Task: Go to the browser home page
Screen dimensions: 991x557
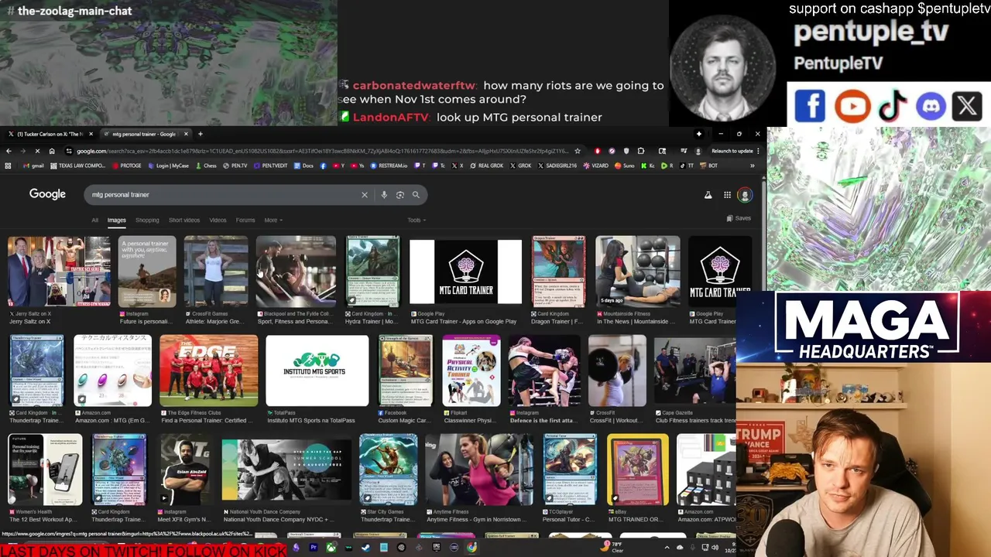Action: 52,151
